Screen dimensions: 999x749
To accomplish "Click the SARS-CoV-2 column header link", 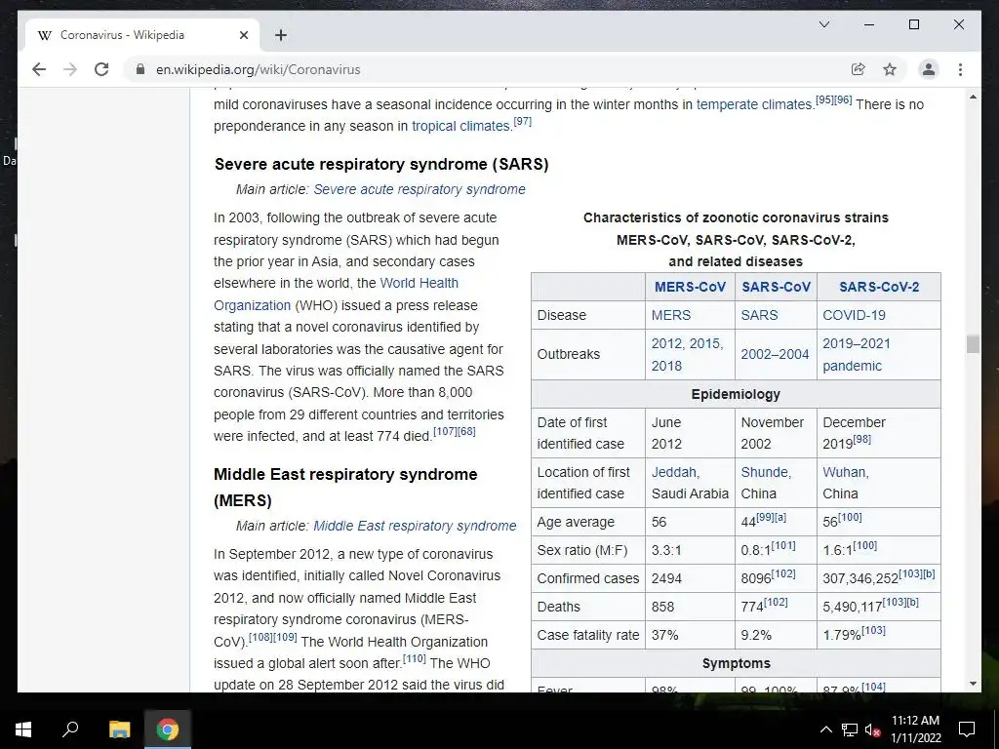I will point(879,287).
